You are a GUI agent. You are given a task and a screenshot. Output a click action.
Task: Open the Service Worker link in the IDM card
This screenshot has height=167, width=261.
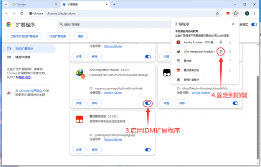[x=113, y=93]
